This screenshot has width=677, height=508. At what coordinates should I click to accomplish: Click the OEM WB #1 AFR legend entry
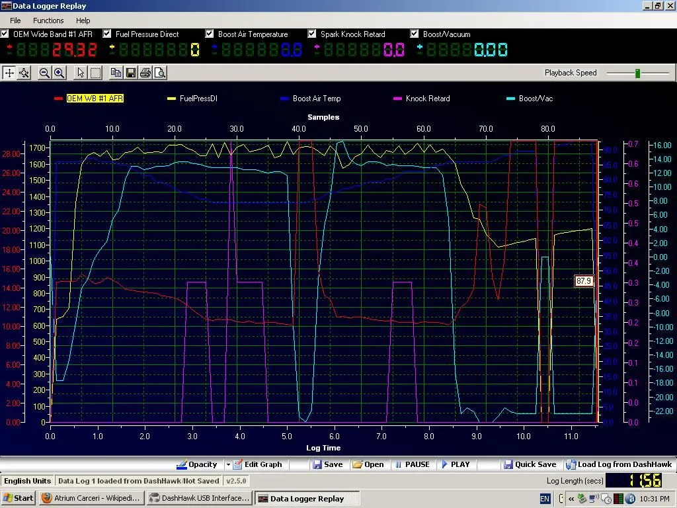[x=89, y=99]
